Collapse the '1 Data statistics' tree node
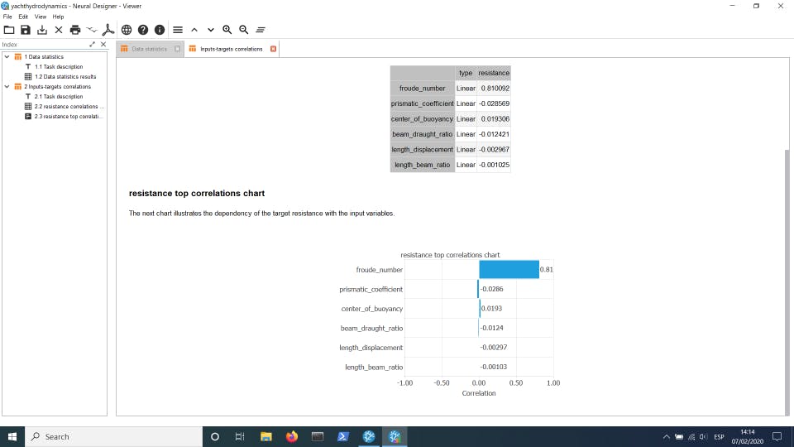 pos(7,57)
